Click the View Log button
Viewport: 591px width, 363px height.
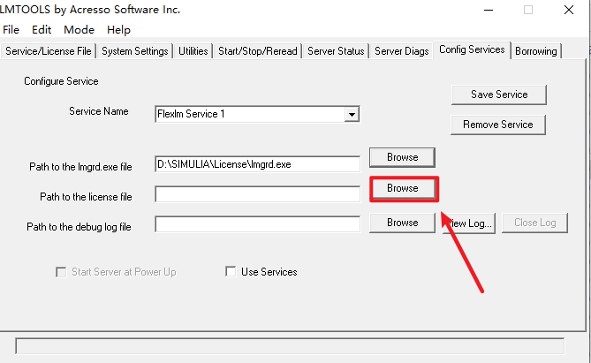(470, 223)
